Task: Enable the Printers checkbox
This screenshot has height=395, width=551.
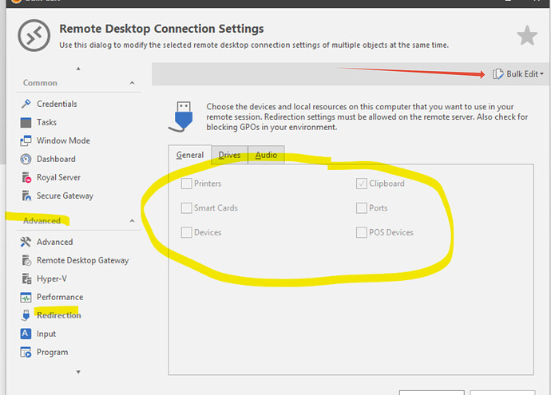Action: [186, 184]
